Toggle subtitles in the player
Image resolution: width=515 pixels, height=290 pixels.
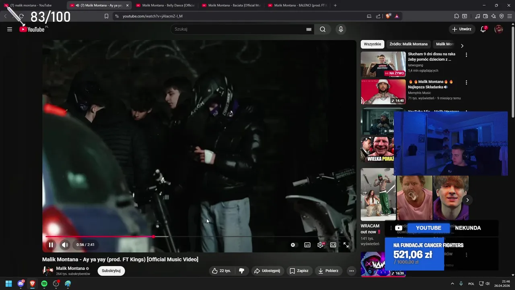point(307,244)
